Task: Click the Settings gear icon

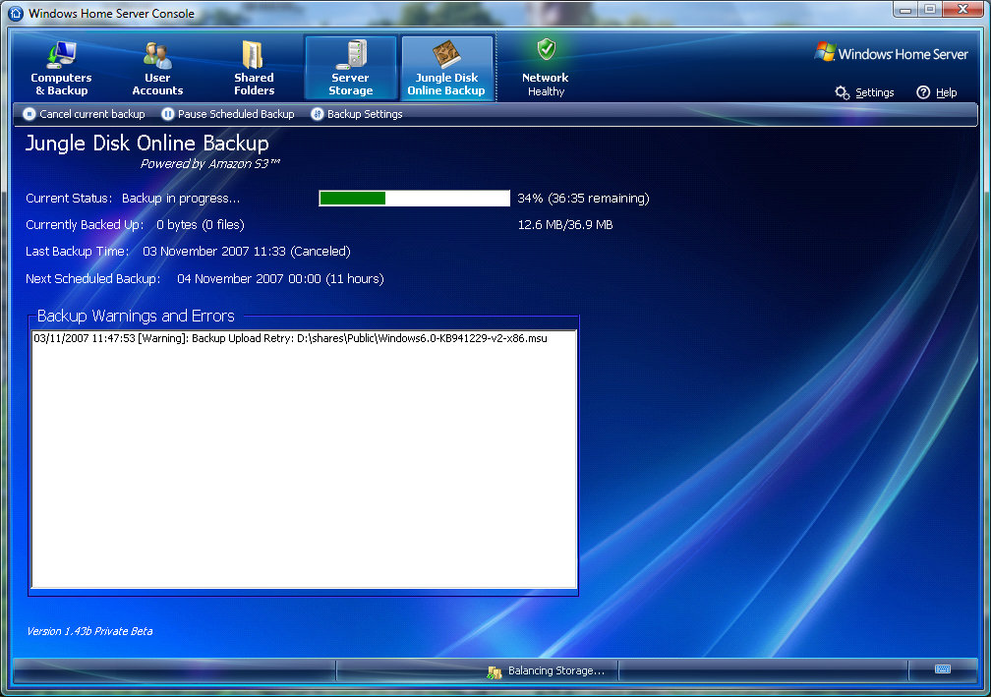Action: tap(842, 92)
